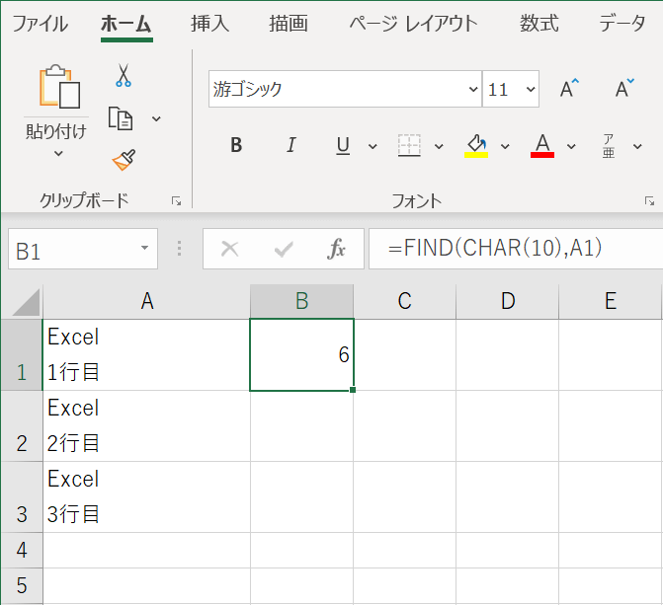Screen dimensions: 663x605
Task: Click the formula bar Enter checkmark icon
Action: [x=284, y=250]
